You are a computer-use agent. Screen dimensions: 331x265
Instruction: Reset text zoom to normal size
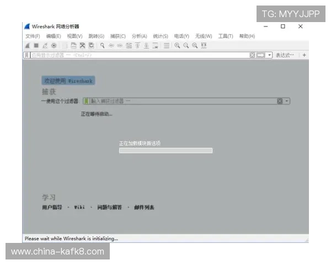tap(195, 45)
